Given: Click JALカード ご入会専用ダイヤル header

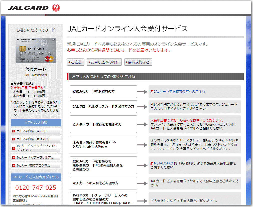Looking at the screenshot, I should (x=36, y=177).
